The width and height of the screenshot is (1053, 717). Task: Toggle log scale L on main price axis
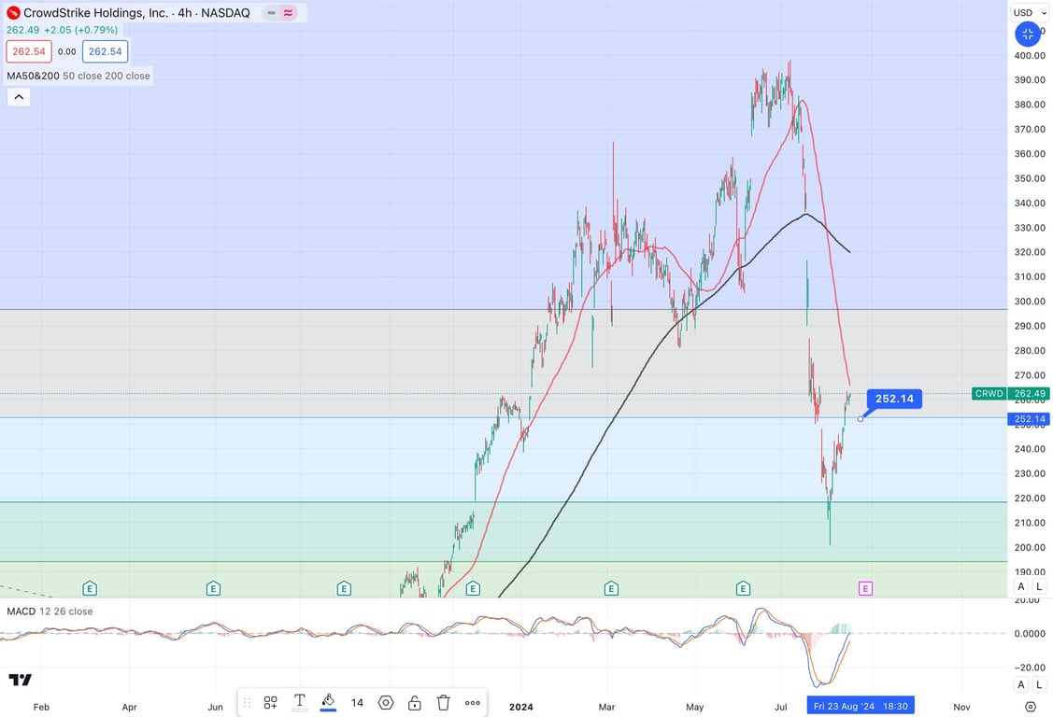(1039, 586)
